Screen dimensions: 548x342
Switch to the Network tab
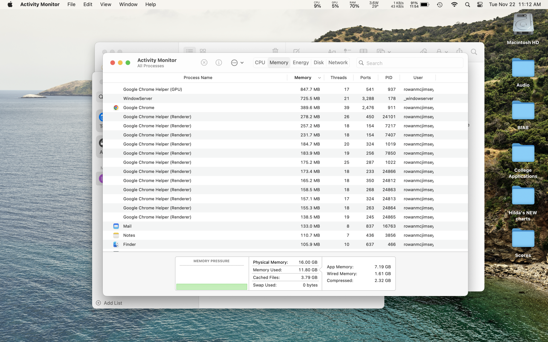click(338, 63)
